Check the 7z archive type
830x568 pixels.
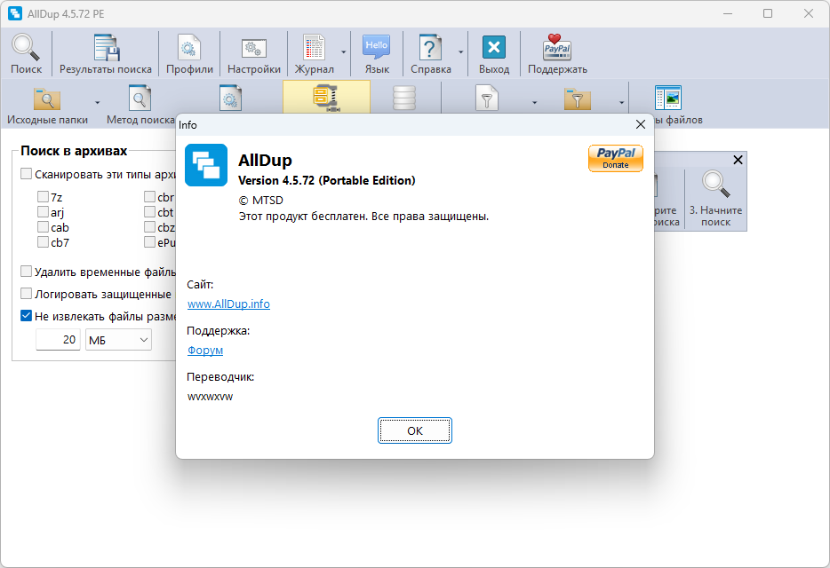(x=43, y=197)
